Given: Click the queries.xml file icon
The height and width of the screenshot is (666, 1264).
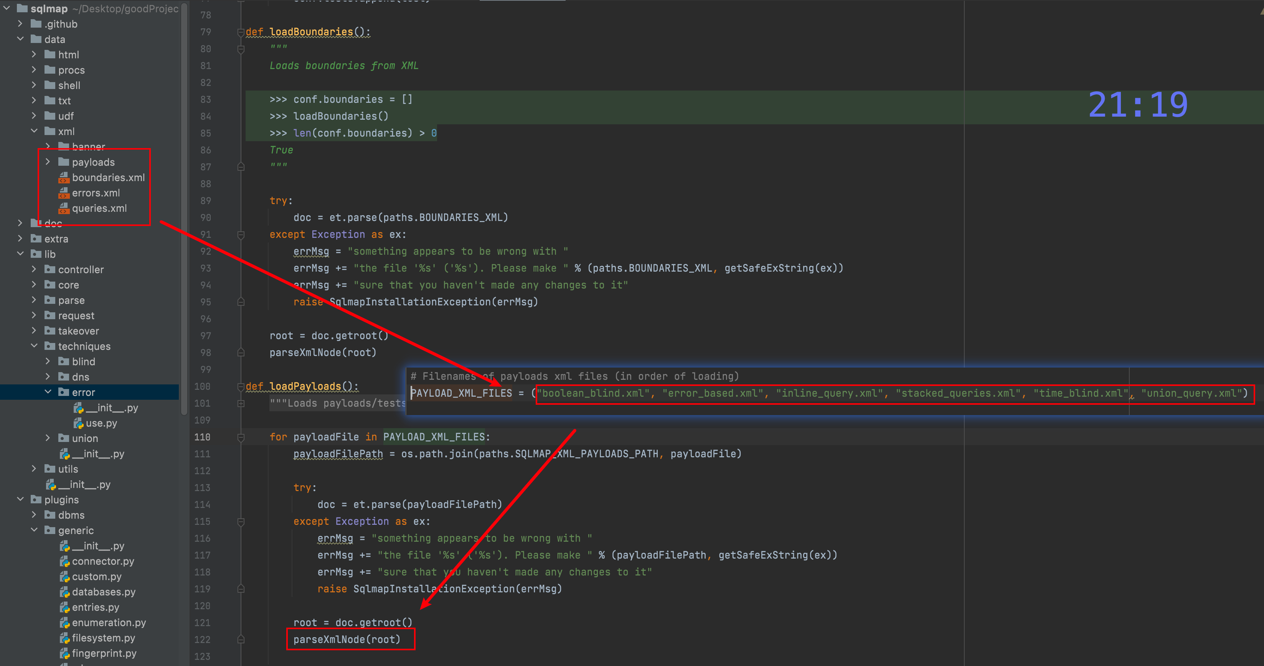Looking at the screenshot, I should pos(64,208).
